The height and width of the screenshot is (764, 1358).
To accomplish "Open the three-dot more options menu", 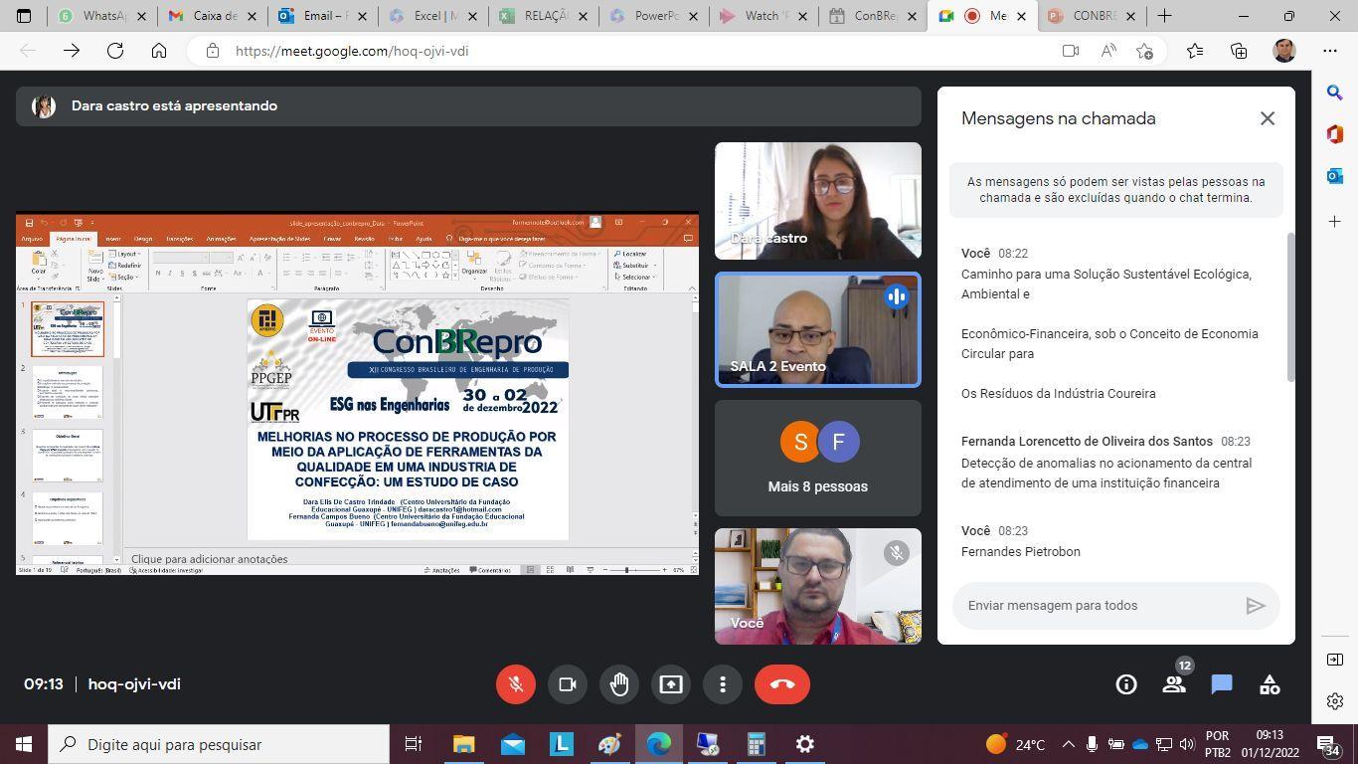I will [723, 684].
